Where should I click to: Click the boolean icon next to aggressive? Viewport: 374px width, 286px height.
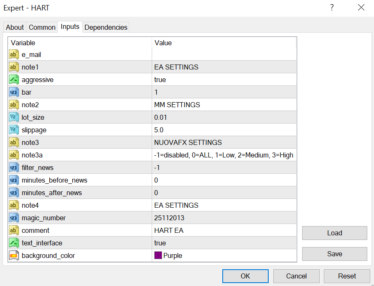point(14,80)
